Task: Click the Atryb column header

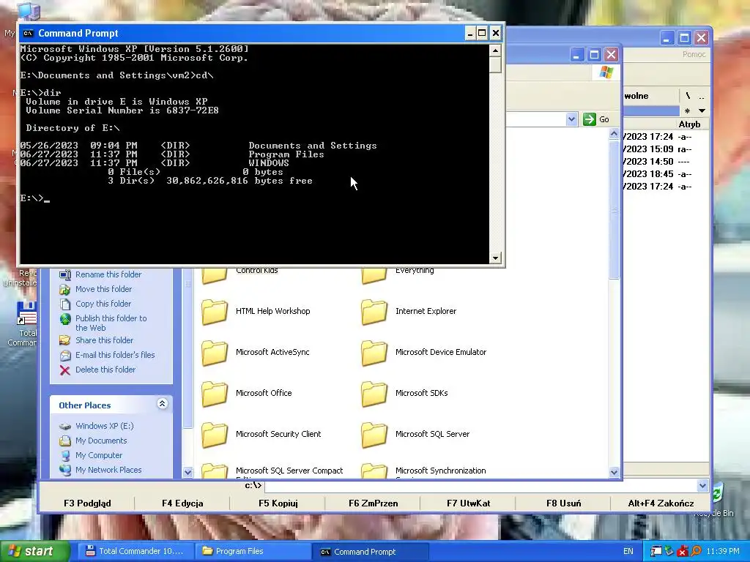Action: [x=689, y=124]
